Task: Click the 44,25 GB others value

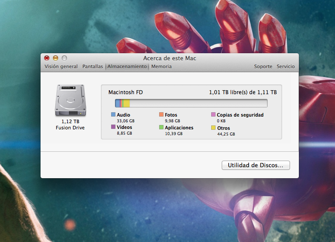Action: [x=226, y=134]
